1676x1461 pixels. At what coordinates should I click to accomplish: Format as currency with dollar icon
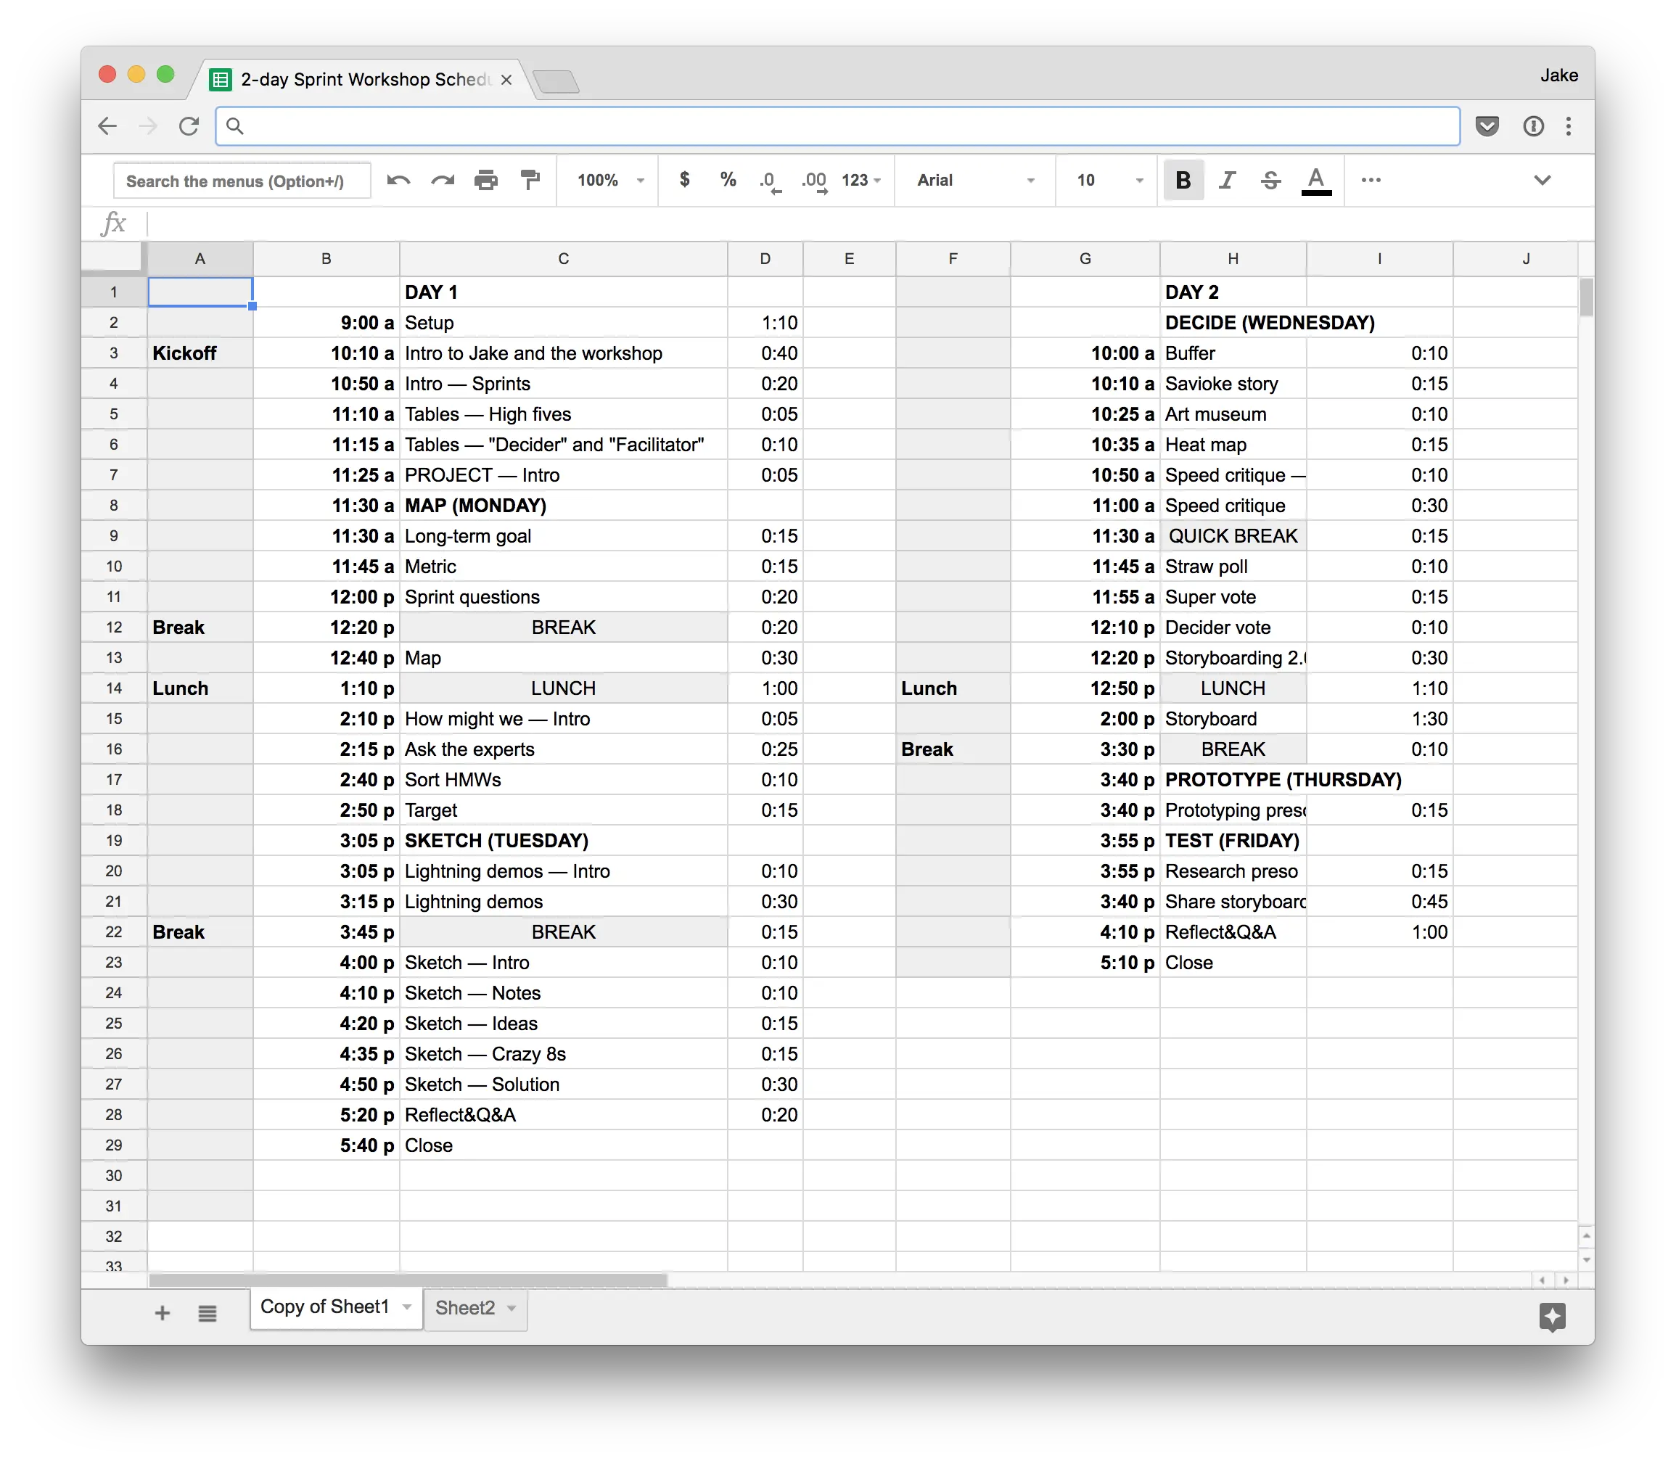pyautogui.click(x=685, y=180)
